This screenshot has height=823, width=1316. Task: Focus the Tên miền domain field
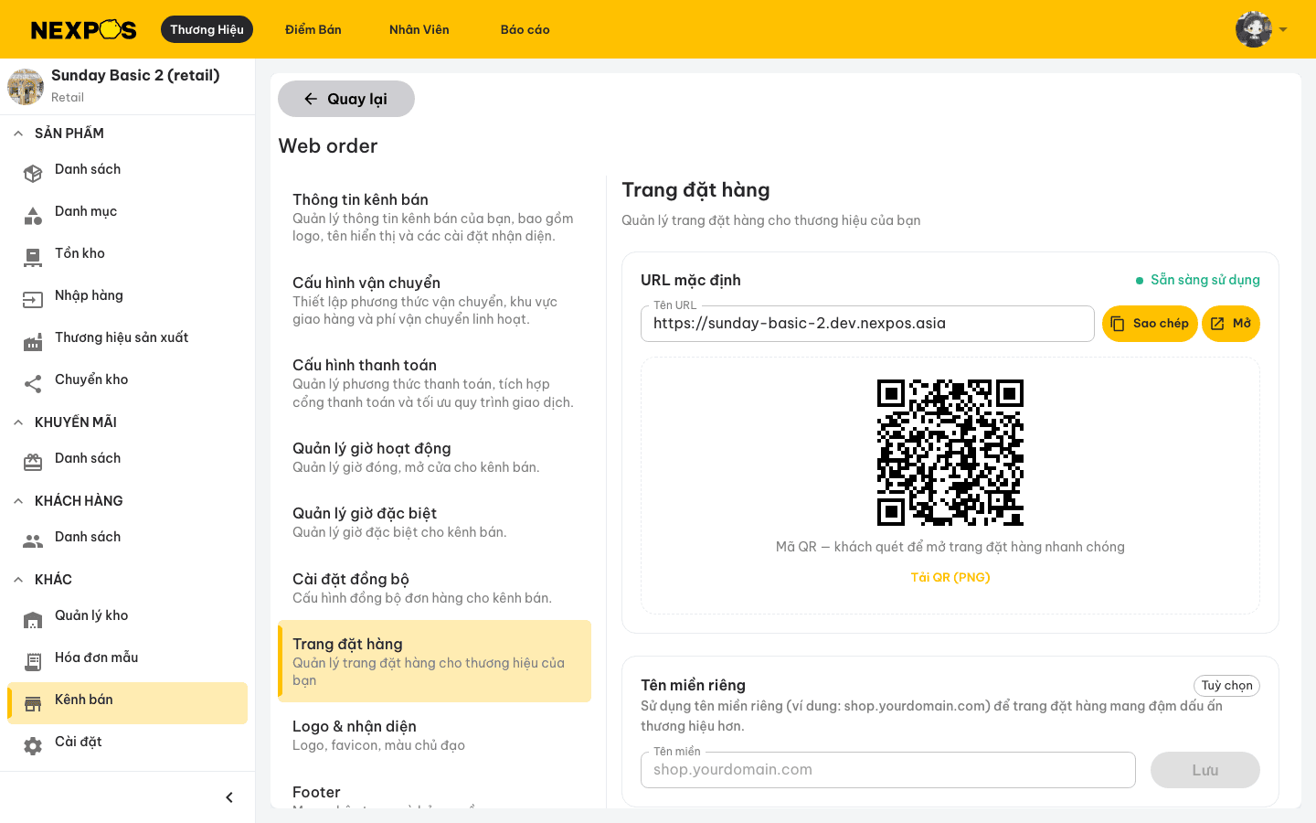(x=888, y=770)
